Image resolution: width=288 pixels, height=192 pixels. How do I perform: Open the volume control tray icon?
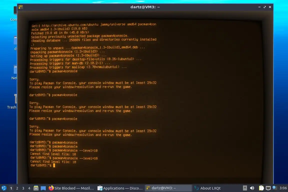252,188
